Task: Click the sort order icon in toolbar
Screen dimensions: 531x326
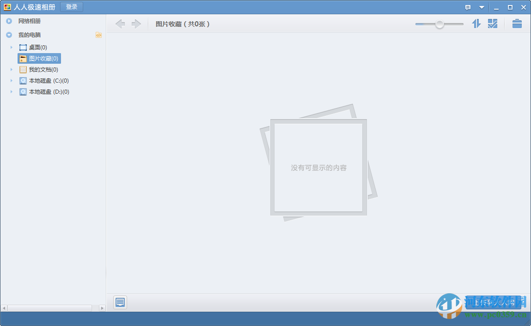Action: pyautogui.click(x=476, y=24)
